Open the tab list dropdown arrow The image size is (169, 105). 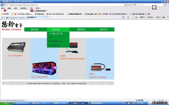4,18
